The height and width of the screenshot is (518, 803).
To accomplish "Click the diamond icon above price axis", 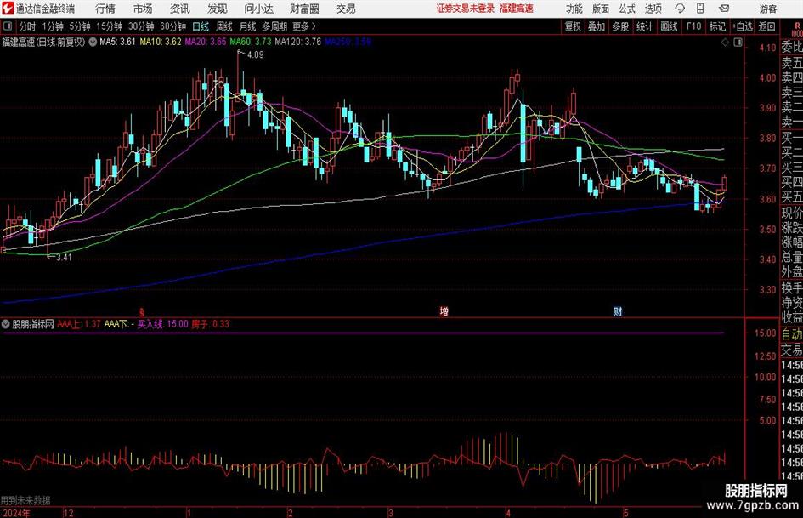I will pos(725,43).
